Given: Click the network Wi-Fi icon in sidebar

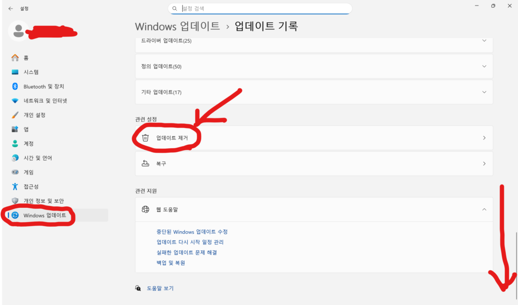Looking at the screenshot, I should (15, 101).
